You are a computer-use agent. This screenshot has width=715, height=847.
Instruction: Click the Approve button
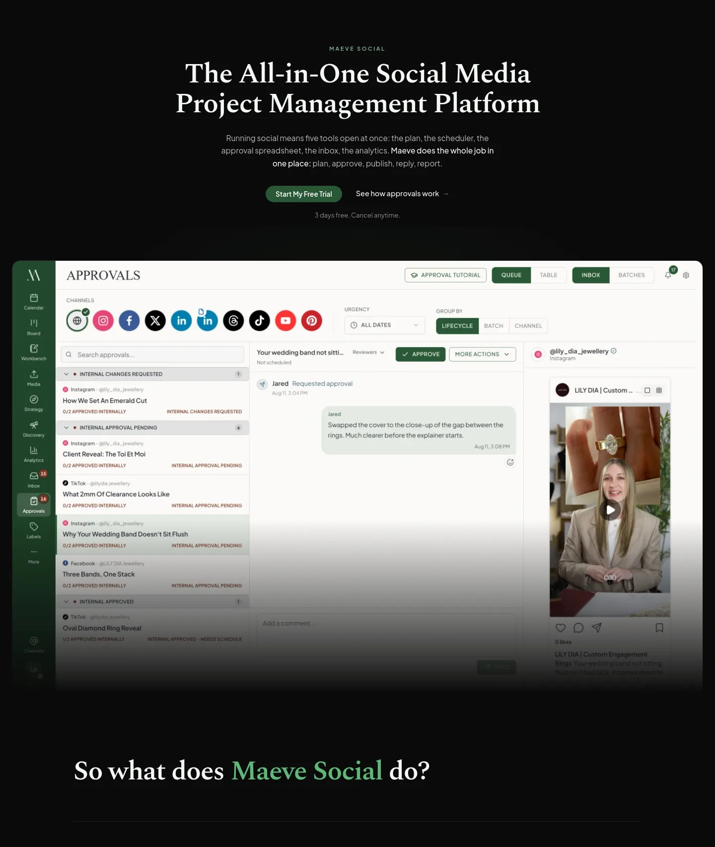coord(421,354)
